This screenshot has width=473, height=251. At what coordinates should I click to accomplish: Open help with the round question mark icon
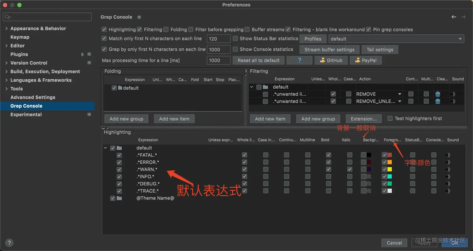point(9,243)
